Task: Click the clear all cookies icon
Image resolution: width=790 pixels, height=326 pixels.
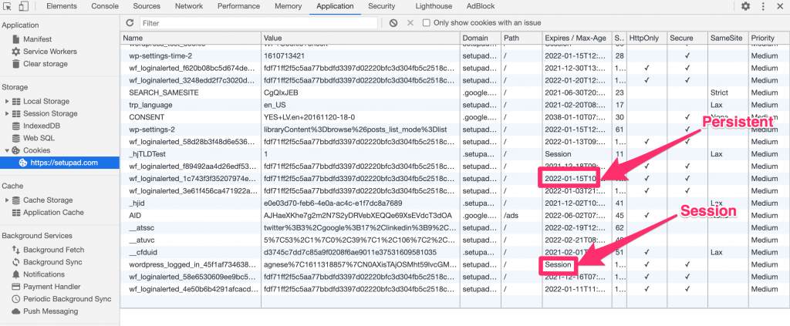Action: point(393,23)
